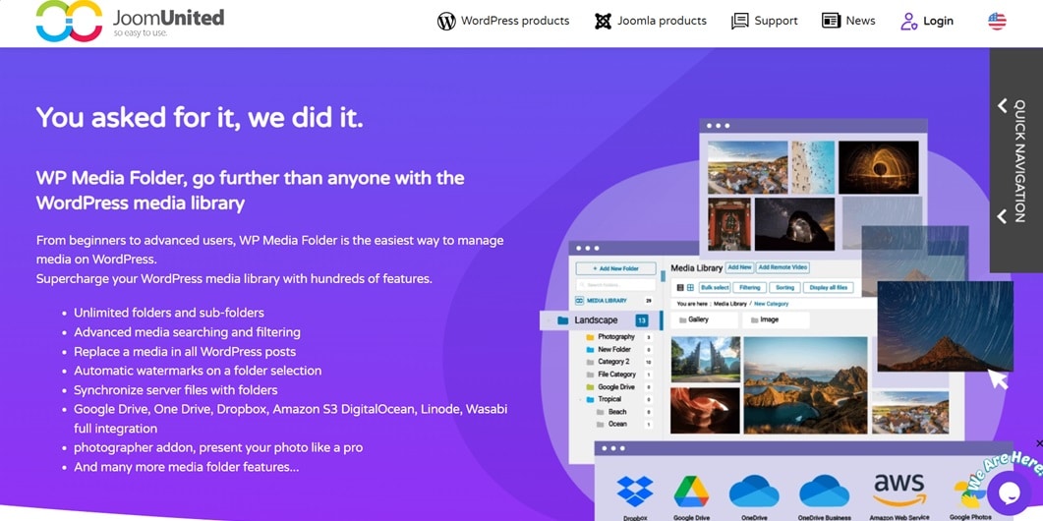Viewport: 1043px width, 521px height.
Task: Click the OneDrive icon
Action: tap(754, 492)
